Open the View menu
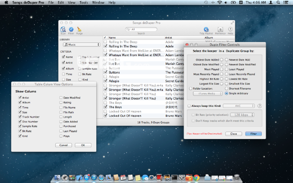Image resolution: width=293 pixels, height=183 pixels. pos(71,2)
